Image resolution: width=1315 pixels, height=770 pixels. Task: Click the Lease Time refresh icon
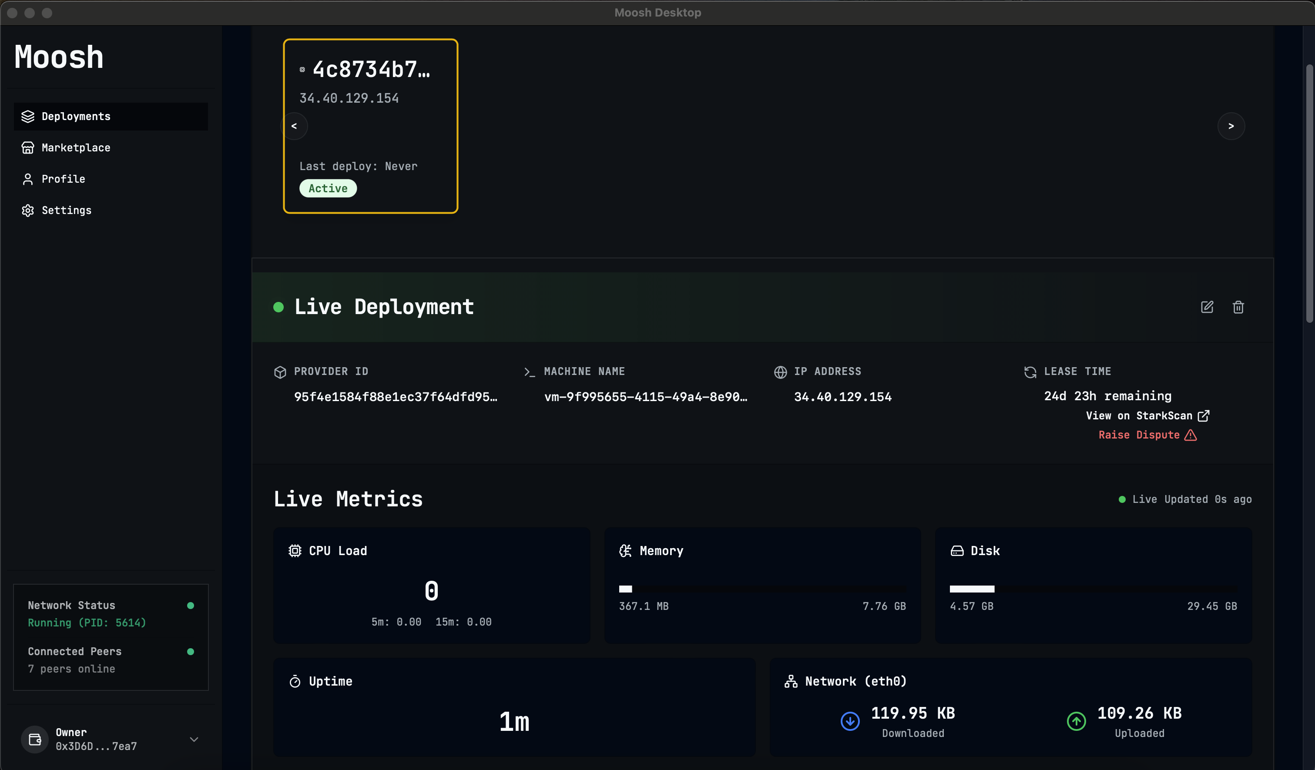click(x=1030, y=372)
